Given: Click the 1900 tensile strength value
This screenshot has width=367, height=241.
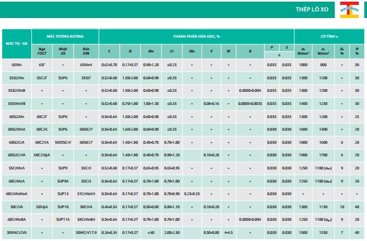Looking at the screenshot, I should tap(303, 155).
